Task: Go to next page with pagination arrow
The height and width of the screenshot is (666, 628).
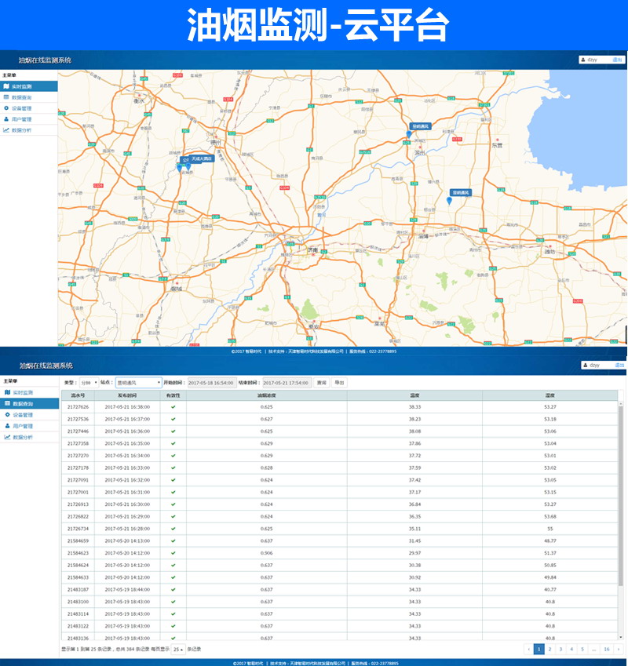Action: [618, 650]
